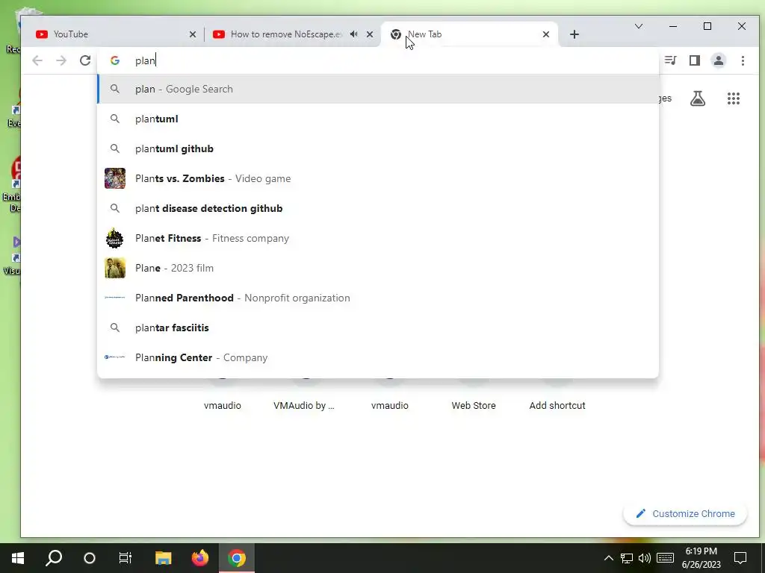Pick Planned Parenthood suggestion

click(378, 298)
